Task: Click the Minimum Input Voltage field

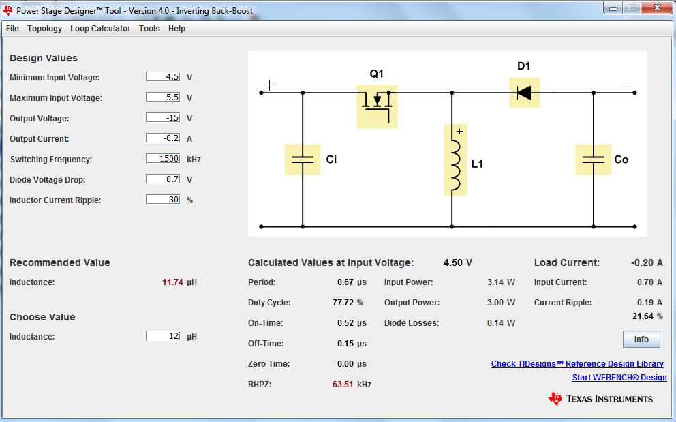Action: [x=163, y=77]
